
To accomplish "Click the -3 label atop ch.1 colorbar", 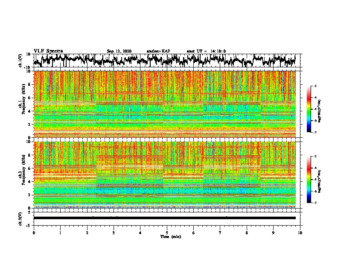I will [315, 86].
